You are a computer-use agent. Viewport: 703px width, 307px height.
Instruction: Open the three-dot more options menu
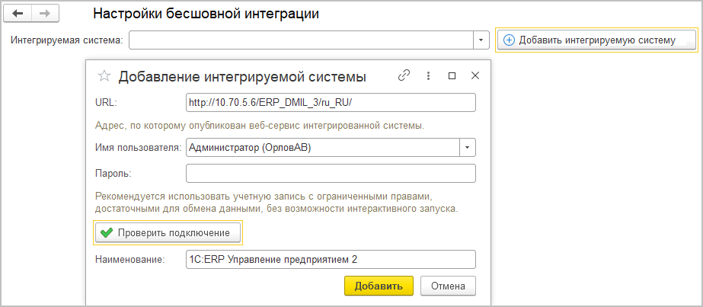coord(428,76)
